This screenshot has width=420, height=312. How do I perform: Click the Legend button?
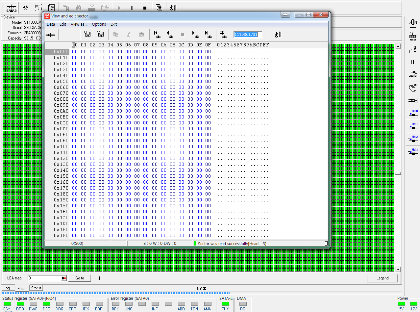382,278
